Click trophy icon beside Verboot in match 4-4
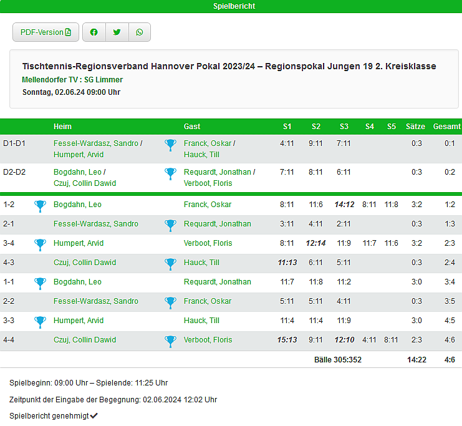The height and width of the screenshot is (426, 462). coord(170,341)
